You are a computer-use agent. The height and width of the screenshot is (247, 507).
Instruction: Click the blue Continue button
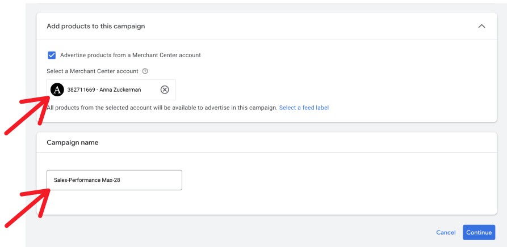tap(479, 232)
